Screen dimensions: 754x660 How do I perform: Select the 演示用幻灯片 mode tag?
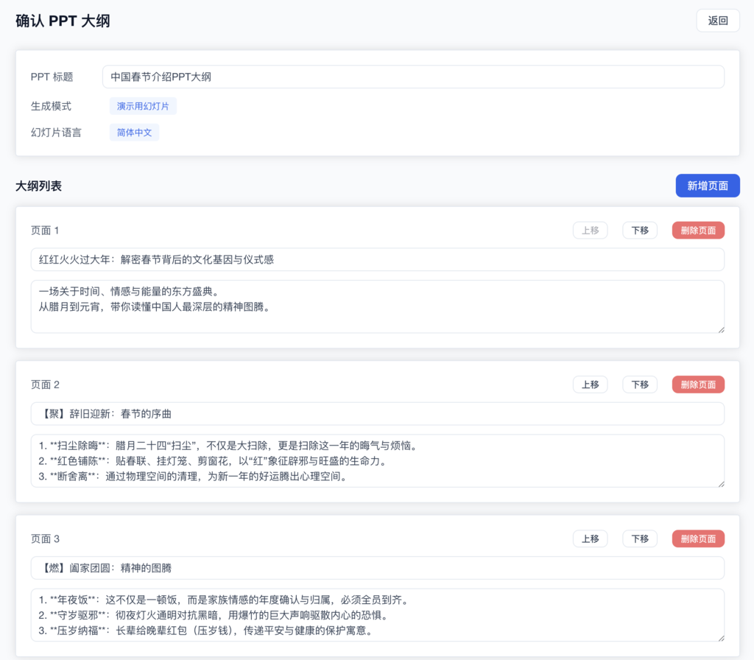click(143, 106)
